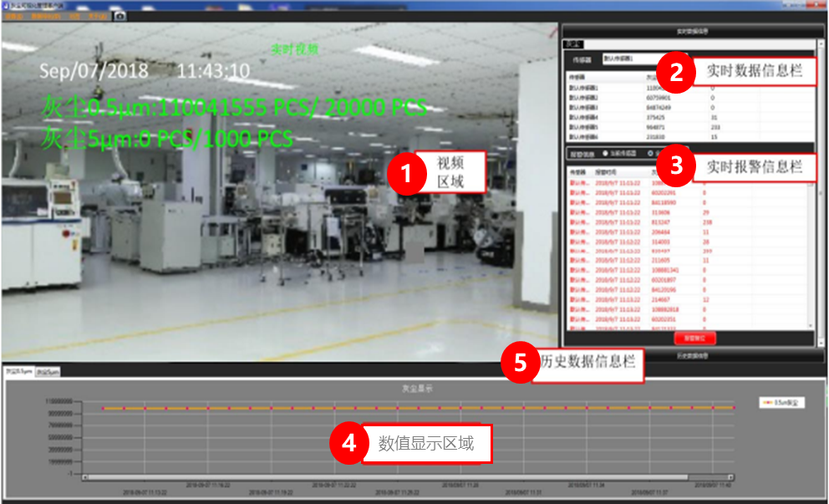Click red callout marker number 4
This screenshot has width=829, height=504.
(x=346, y=444)
